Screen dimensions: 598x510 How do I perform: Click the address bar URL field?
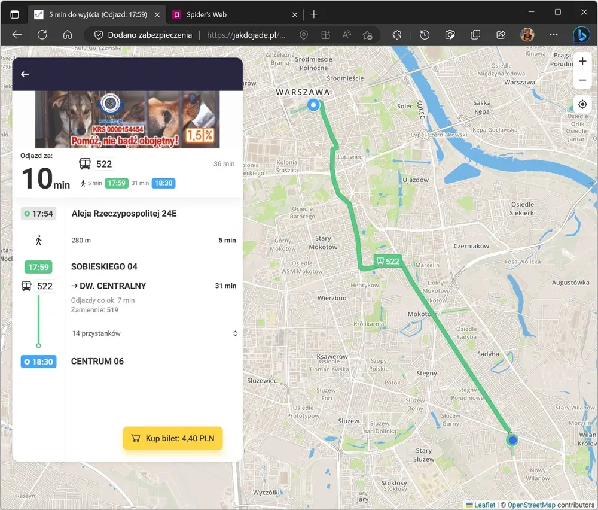pos(245,35)
